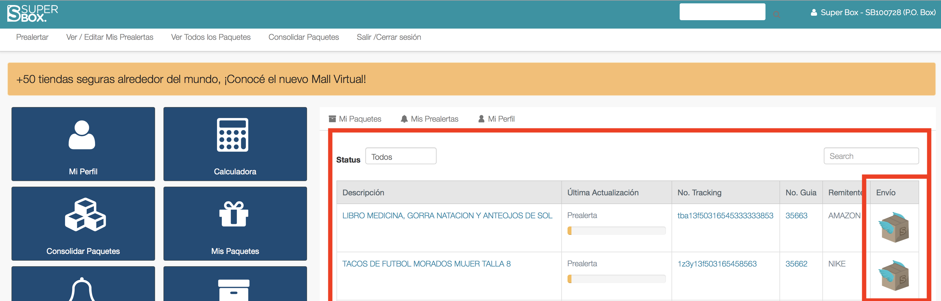Click the Mall Virtual orange banner
This screenshot has width=941, height=301.
tap(471, 79)
